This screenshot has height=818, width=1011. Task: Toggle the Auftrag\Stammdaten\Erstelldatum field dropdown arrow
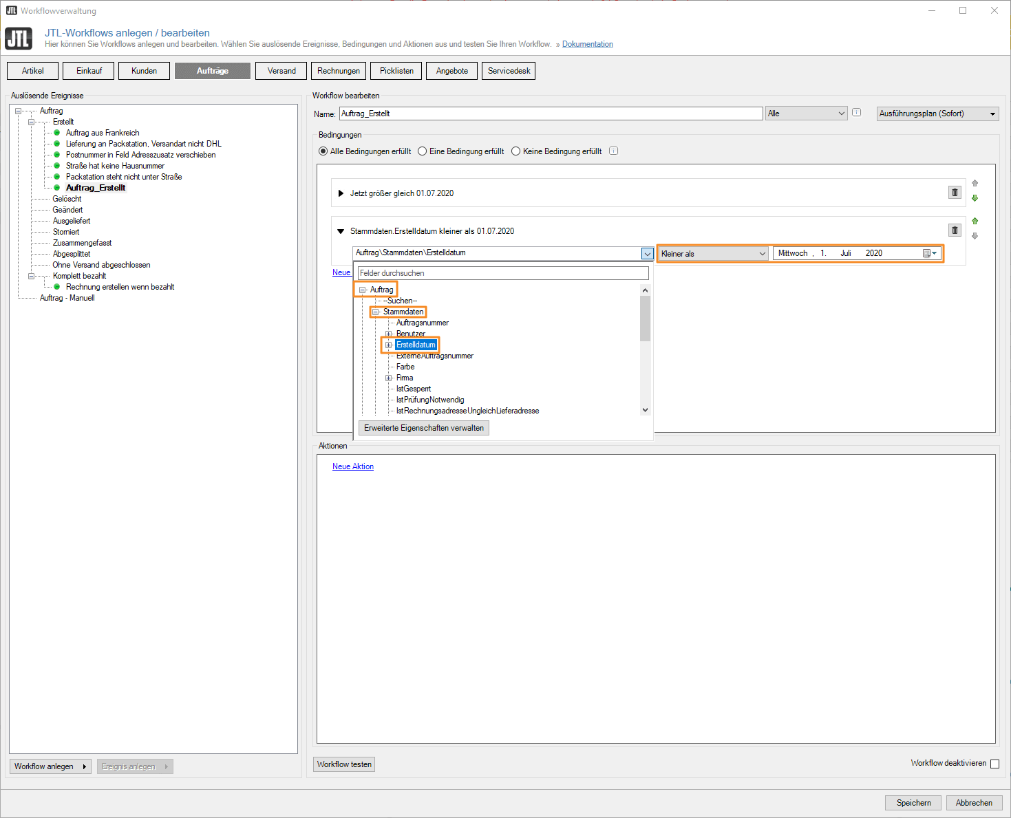click(x=647, y=253)
